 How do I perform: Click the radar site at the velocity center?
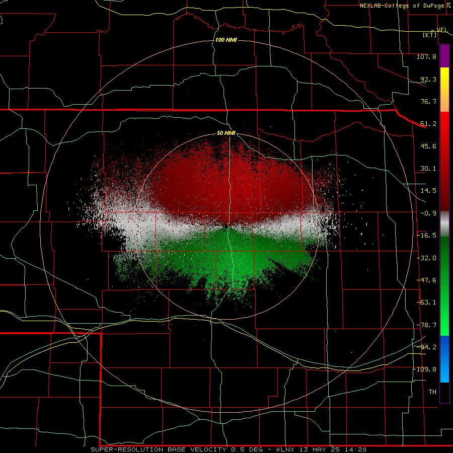226,226
